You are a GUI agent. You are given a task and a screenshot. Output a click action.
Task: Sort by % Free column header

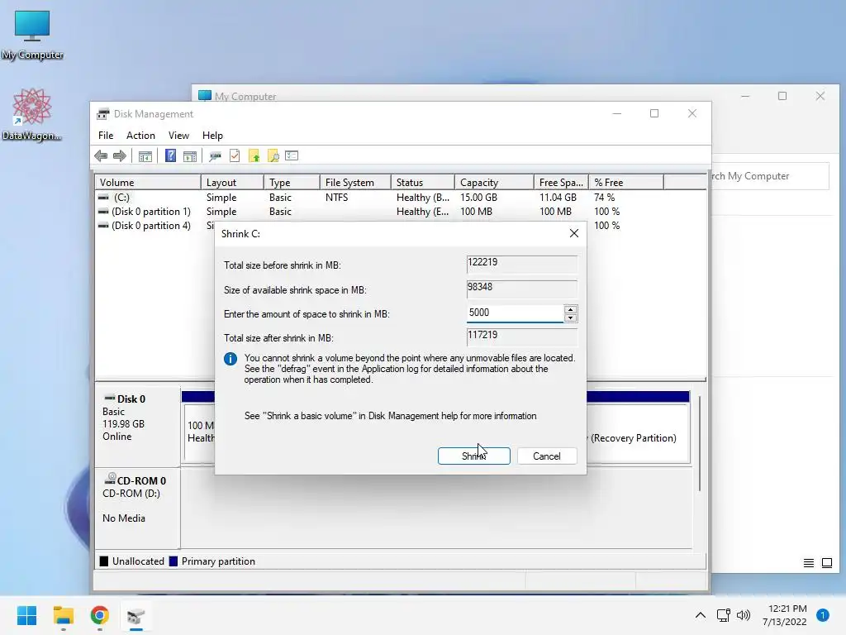coord(626,183)
